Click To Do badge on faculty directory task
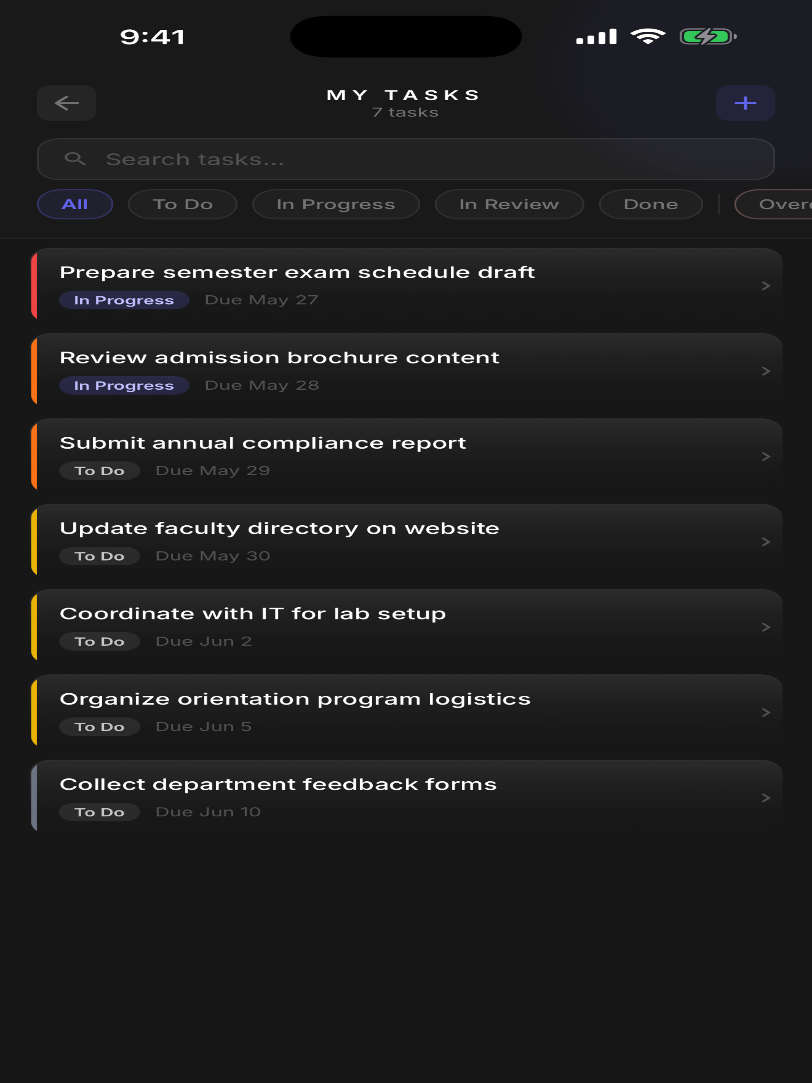Screen dimensions: 812x1083 (100, 556)
